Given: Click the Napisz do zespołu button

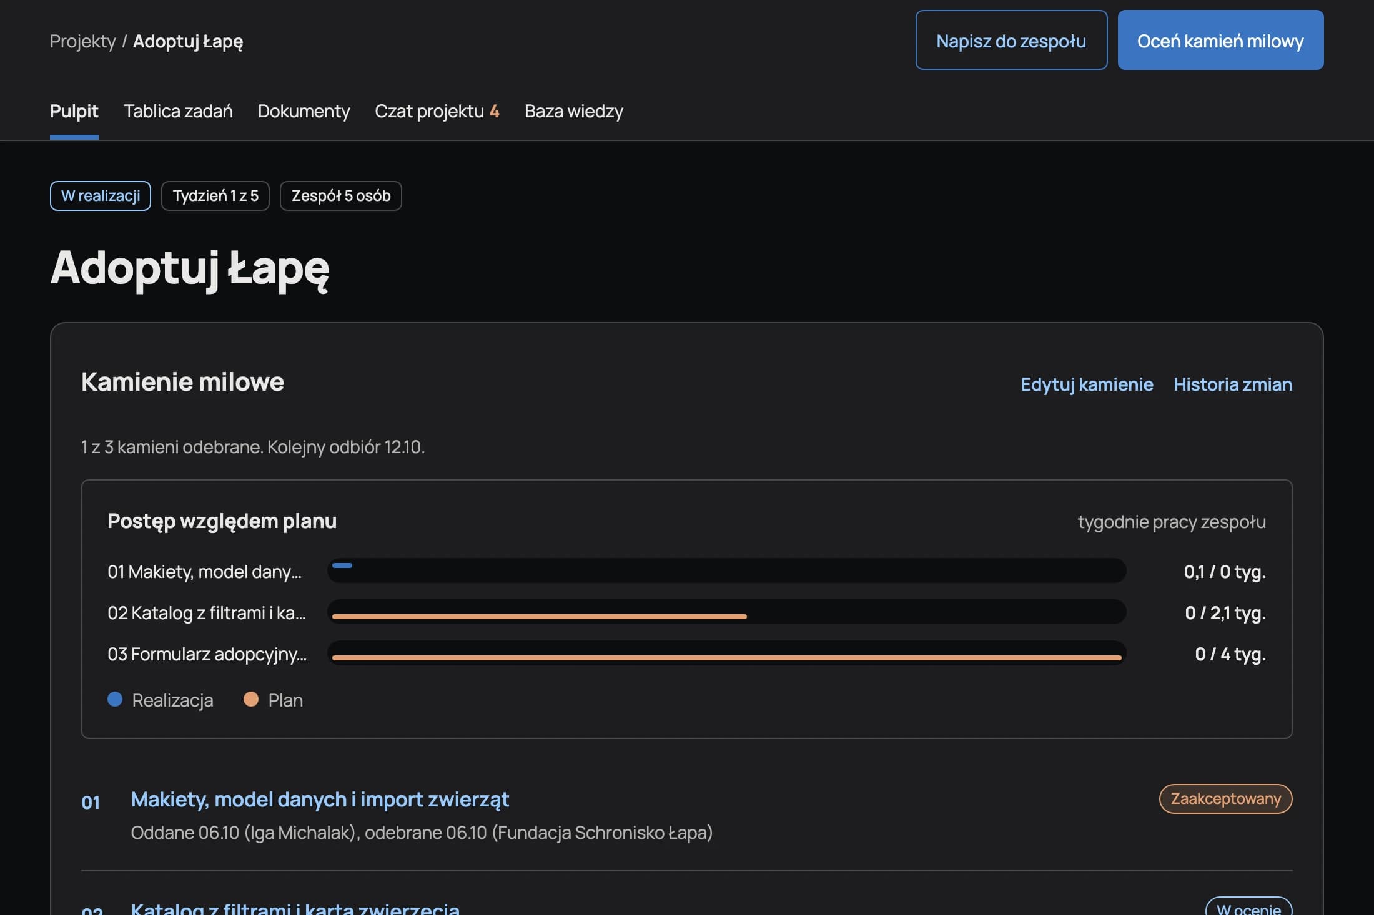Looking at the screenshot, I should (x=1011, y=40).
